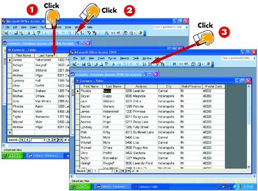Click 'Type a question for help' box, front window

(237, 58)
